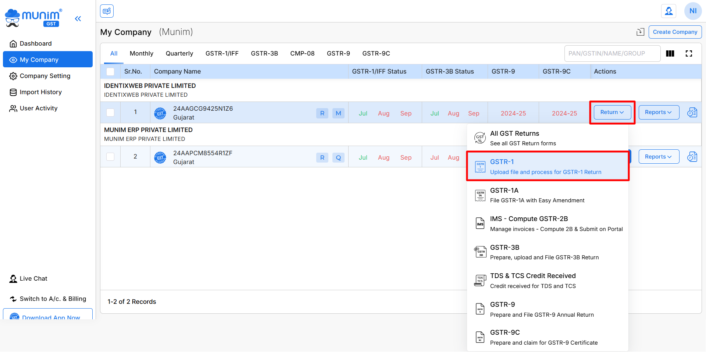Click GSTR-1 Jul status in IDENTIXWEB row
This screenshot has height=352, width=706.
point(363,114)
